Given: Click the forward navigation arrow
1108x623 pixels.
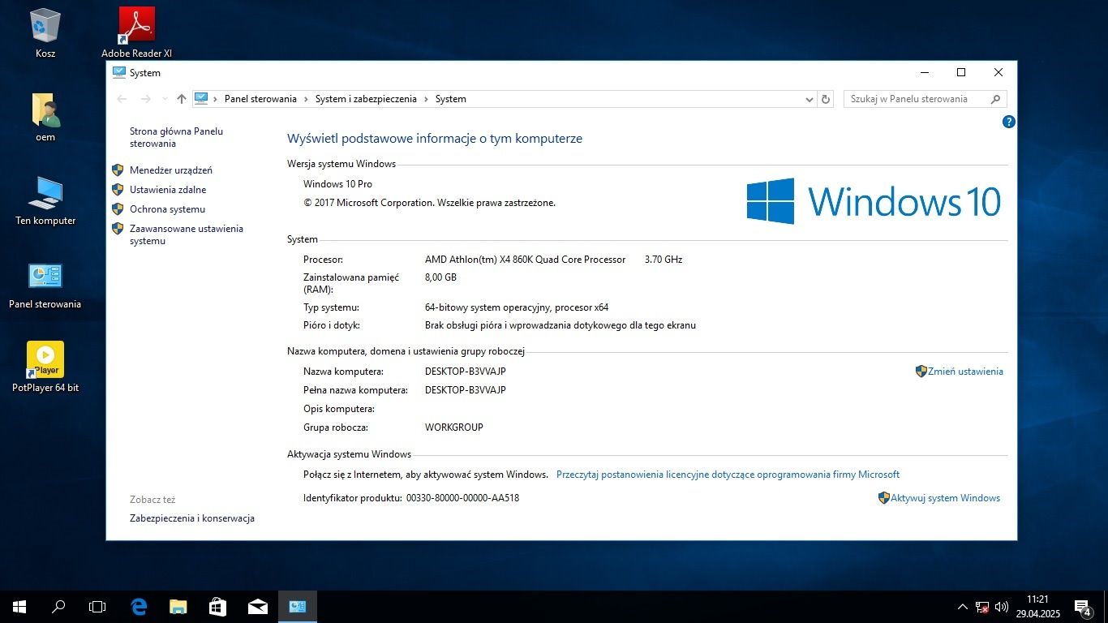Looking at the screenshot, I should tap(146, 99).
